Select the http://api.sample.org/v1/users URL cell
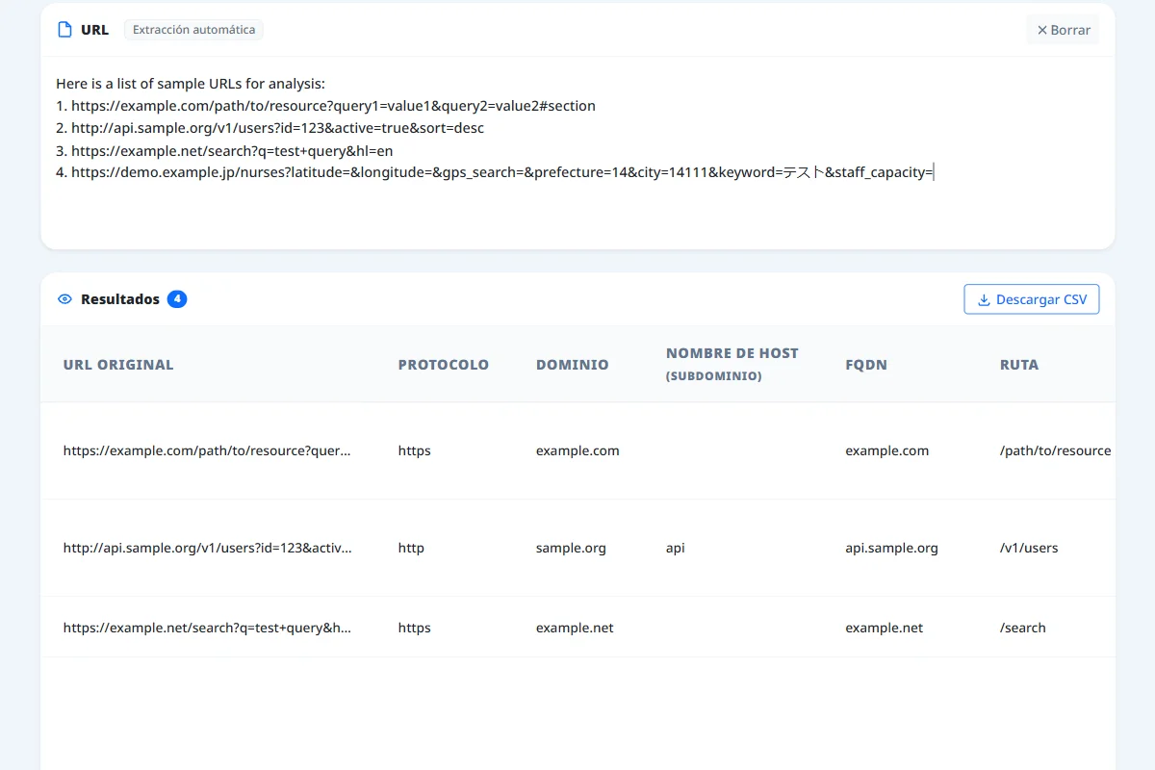The width and height of the screenshot is (1155, 770). (x=207, y=548)
